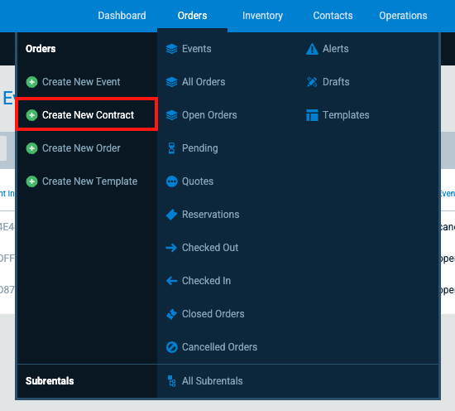The width and height of the screenshot is (455, 411).
Task: Go to the Contacts nav tab
Action: coord(333,16)
